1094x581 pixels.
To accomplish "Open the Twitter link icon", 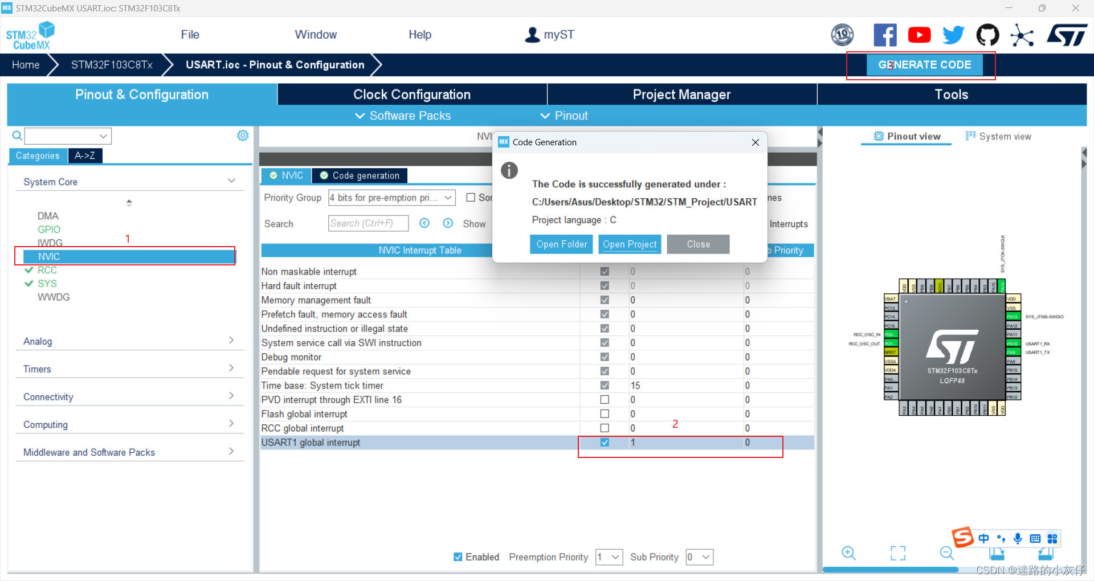I will tap(953, 35).
